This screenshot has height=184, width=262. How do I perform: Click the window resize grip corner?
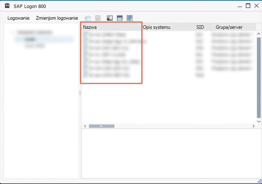tap(259, 181)
